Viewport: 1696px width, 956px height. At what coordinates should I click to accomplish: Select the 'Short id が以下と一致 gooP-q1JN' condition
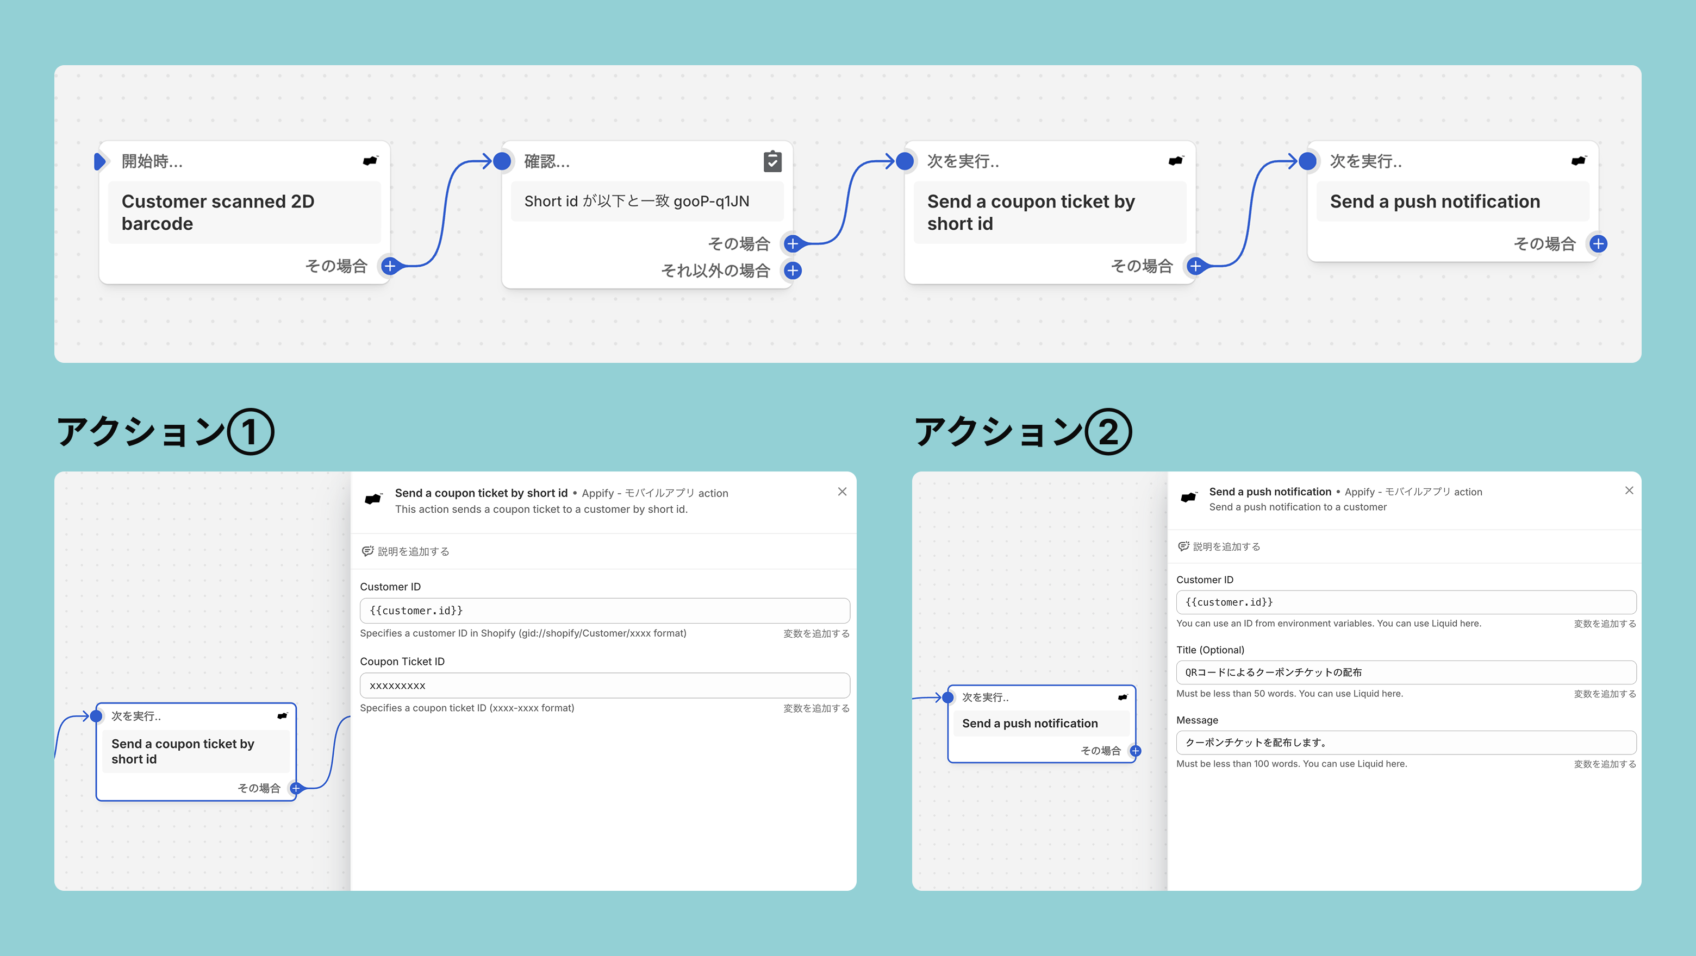click(636, 202)
